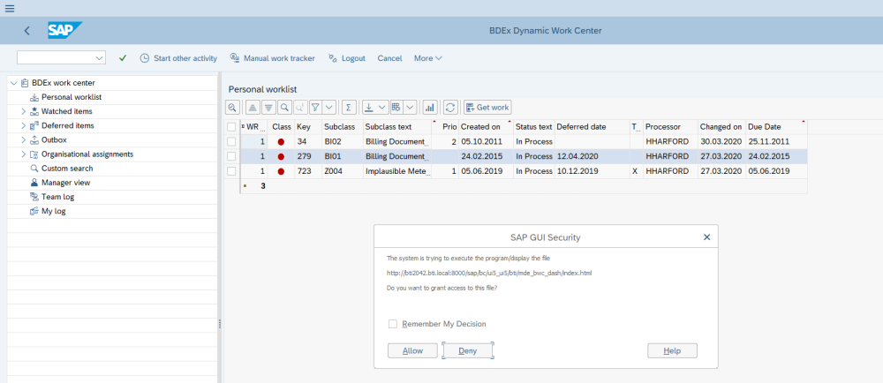Open the command field dropdown
This screenshot has width=883, height=383.
(x=99, y=58)
